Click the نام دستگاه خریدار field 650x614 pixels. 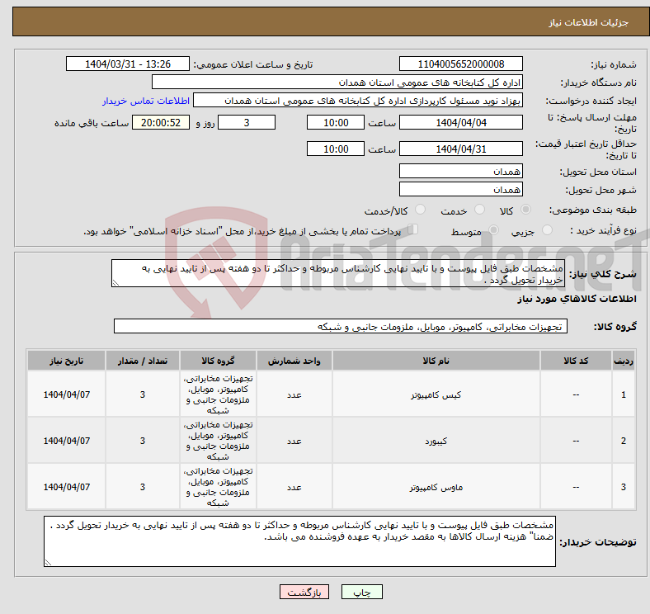(x=337, y=83)
